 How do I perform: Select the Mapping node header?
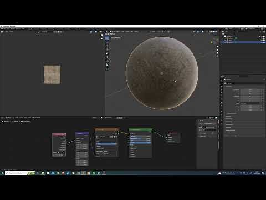(82, 133)
